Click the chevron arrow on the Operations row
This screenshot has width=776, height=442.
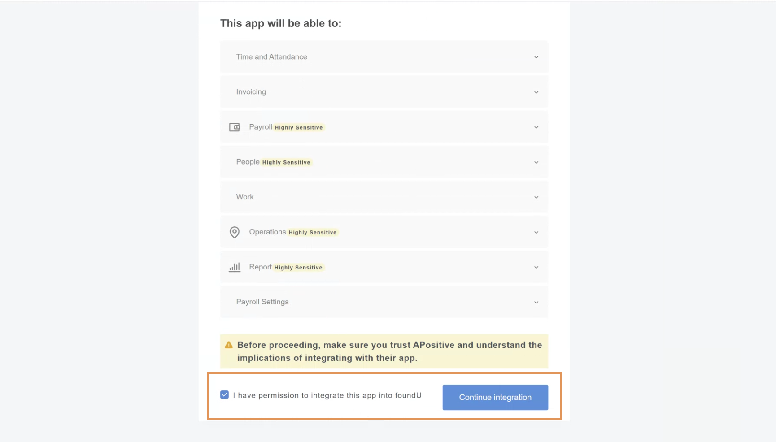pos(536,232)
